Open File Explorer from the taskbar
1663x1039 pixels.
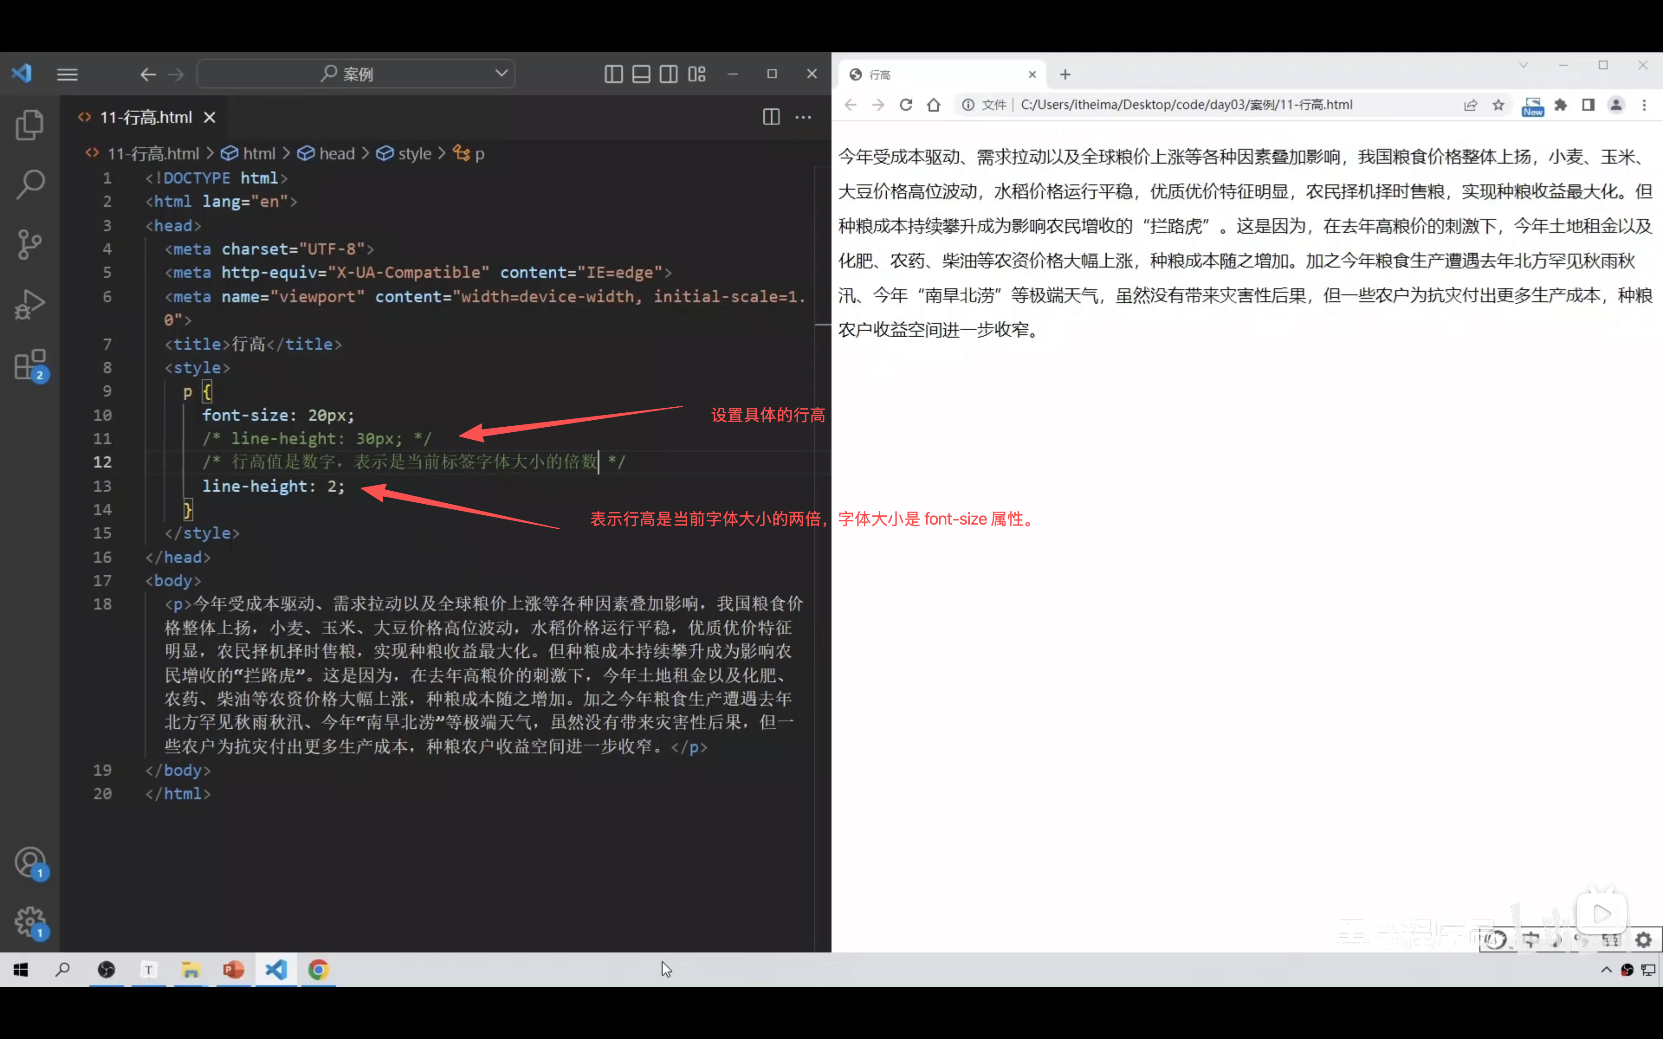pyautogui.click(x=190, y=969)
